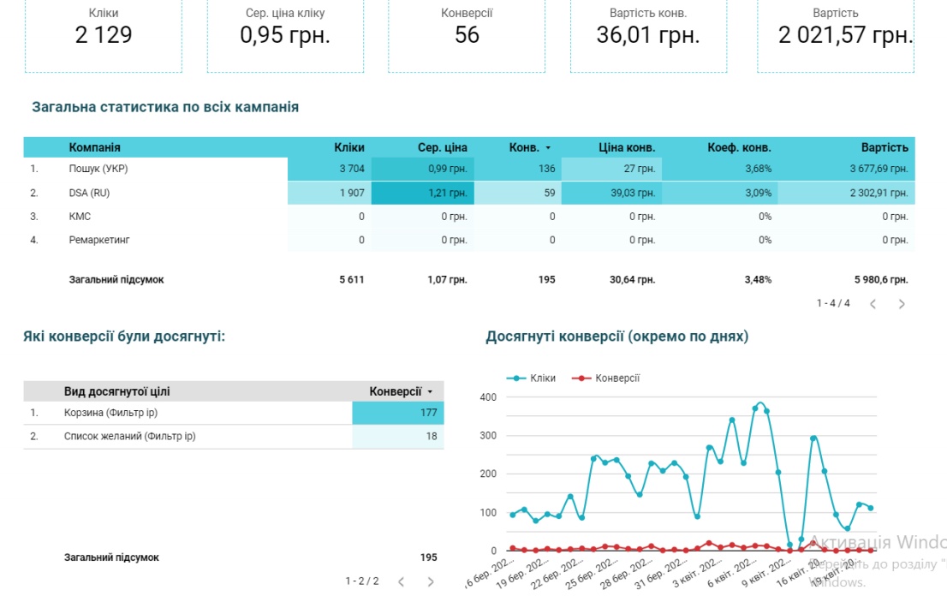The image size is (947, 596).
Task: Click the Корзина (Фильтр ip) goal row
Action: (110, 413)
